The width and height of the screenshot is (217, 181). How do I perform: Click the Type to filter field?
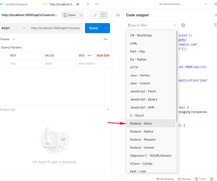(x=149, y=25)
